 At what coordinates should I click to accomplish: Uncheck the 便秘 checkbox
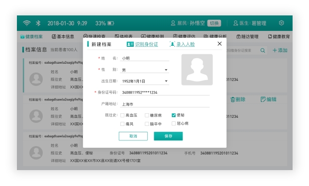pos(174,115)
